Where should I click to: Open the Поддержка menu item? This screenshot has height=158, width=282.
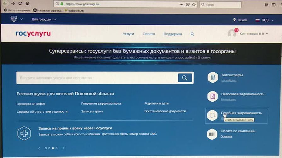click(x=173, y=34)
